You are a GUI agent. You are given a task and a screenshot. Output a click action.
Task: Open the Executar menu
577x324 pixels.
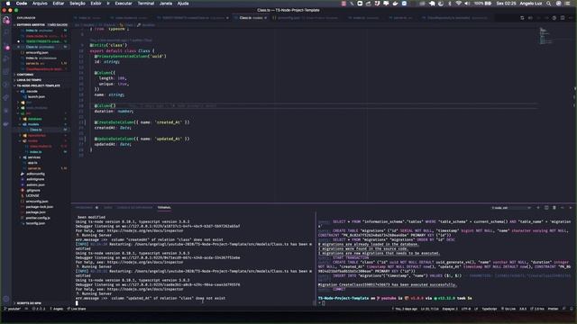[x=124, y=4]
